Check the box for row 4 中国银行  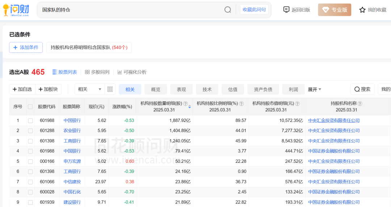pos(30,151)
